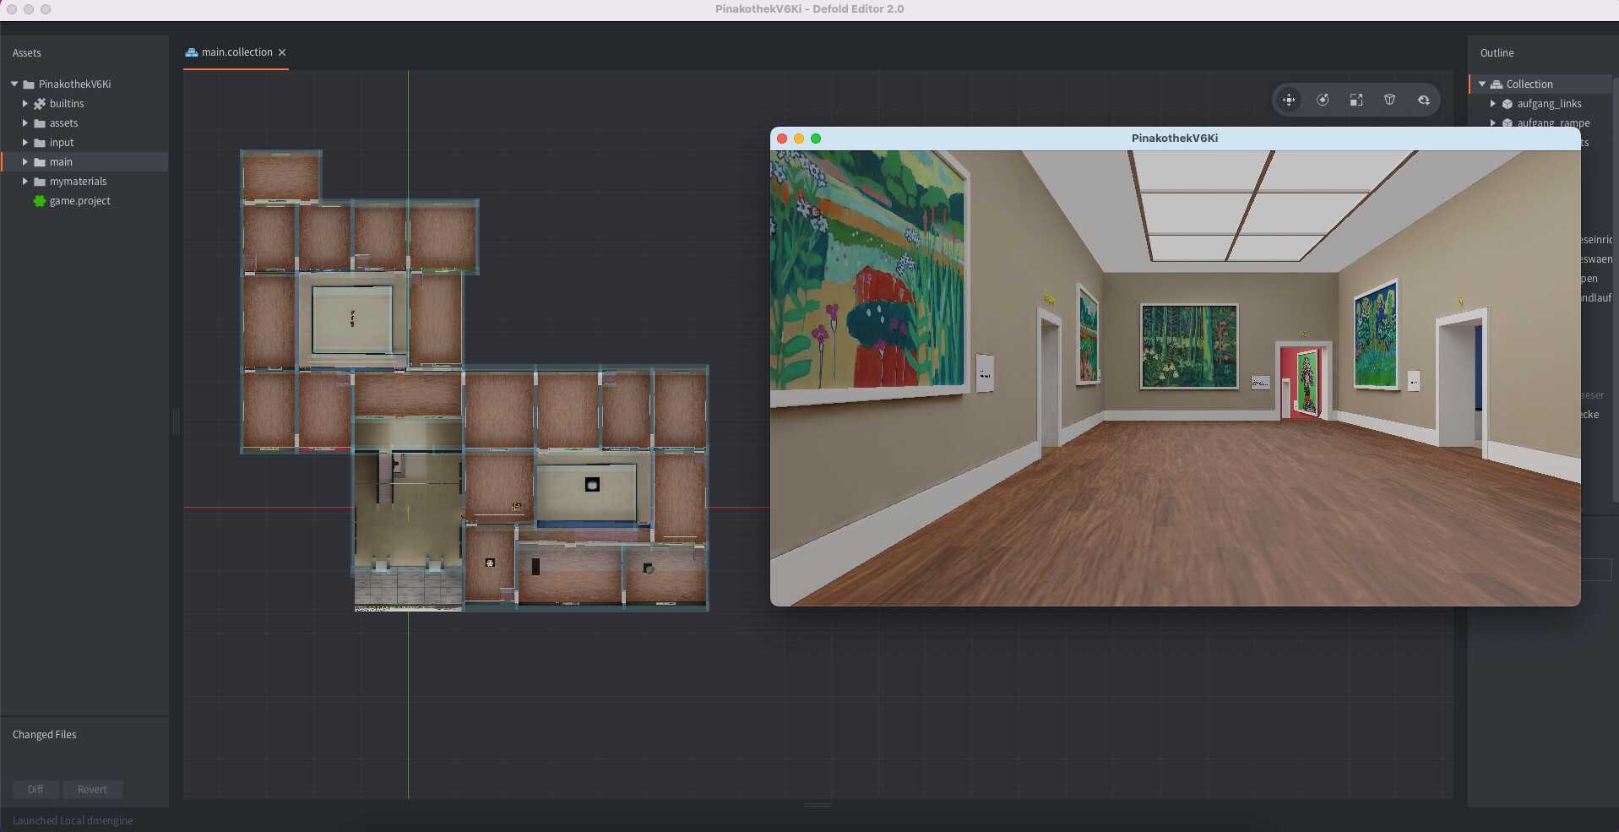The width and height of the screenshot is (1619, 832).
Task: Click the Launched Local dmengine status text
Action: (73, 820)
